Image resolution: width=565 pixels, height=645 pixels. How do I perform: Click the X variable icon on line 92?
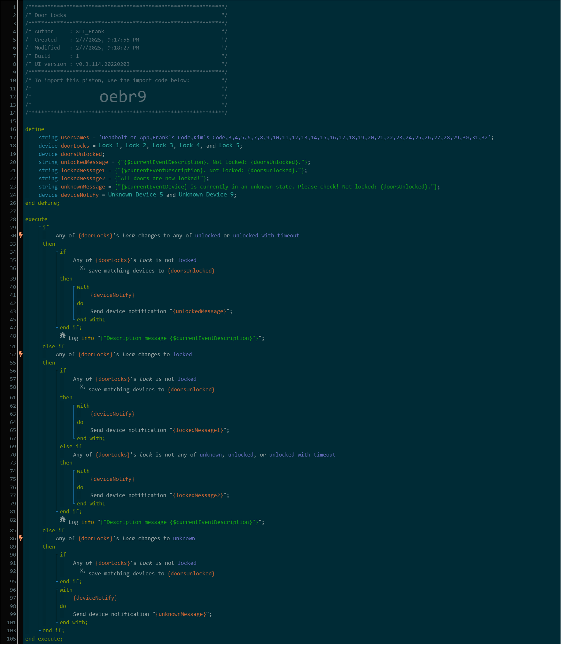[82, 571]
